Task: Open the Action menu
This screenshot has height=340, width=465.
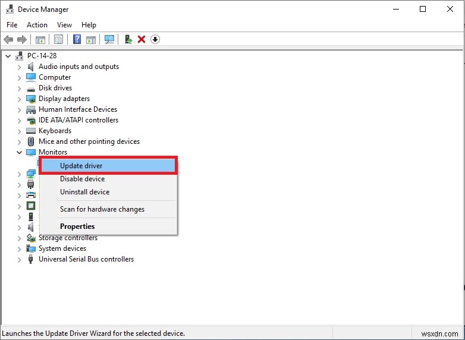Action: click(37, 25)
